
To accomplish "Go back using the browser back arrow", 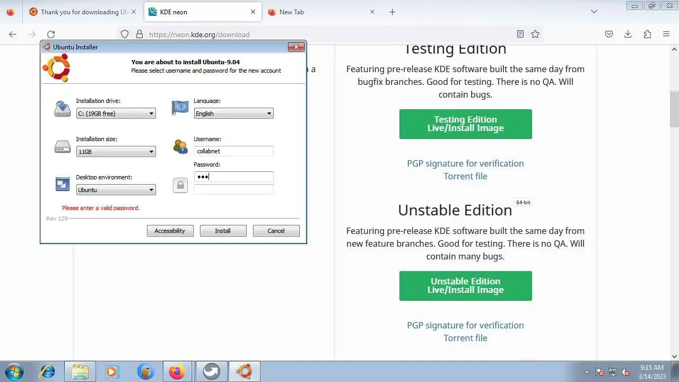I will 13,34.
